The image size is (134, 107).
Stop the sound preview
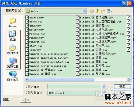click(x=29, y=100)
